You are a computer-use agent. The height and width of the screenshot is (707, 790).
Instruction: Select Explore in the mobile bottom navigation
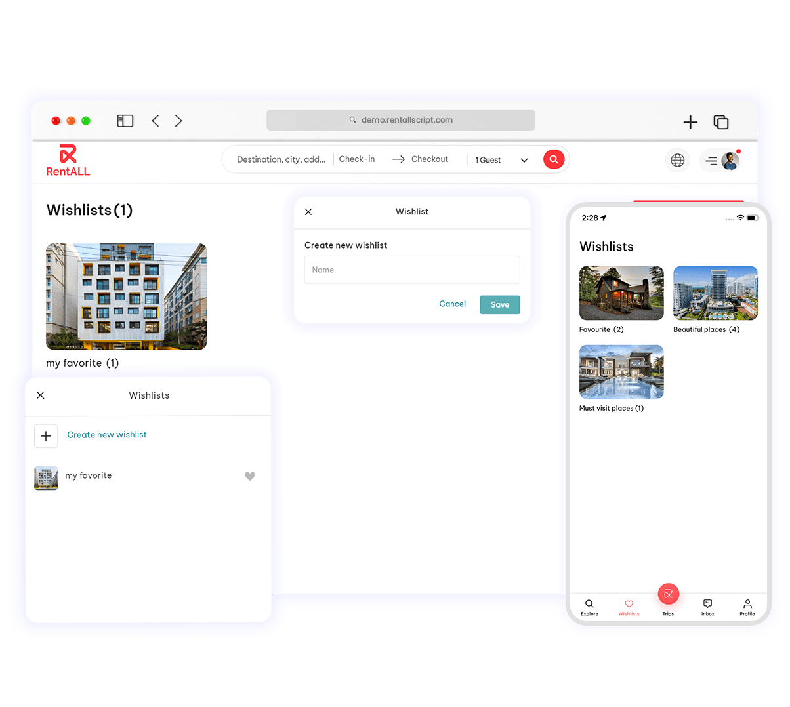pos(589,607)
